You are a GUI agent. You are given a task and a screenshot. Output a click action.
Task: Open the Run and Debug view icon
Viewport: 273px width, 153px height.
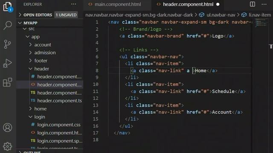(7, 63)
